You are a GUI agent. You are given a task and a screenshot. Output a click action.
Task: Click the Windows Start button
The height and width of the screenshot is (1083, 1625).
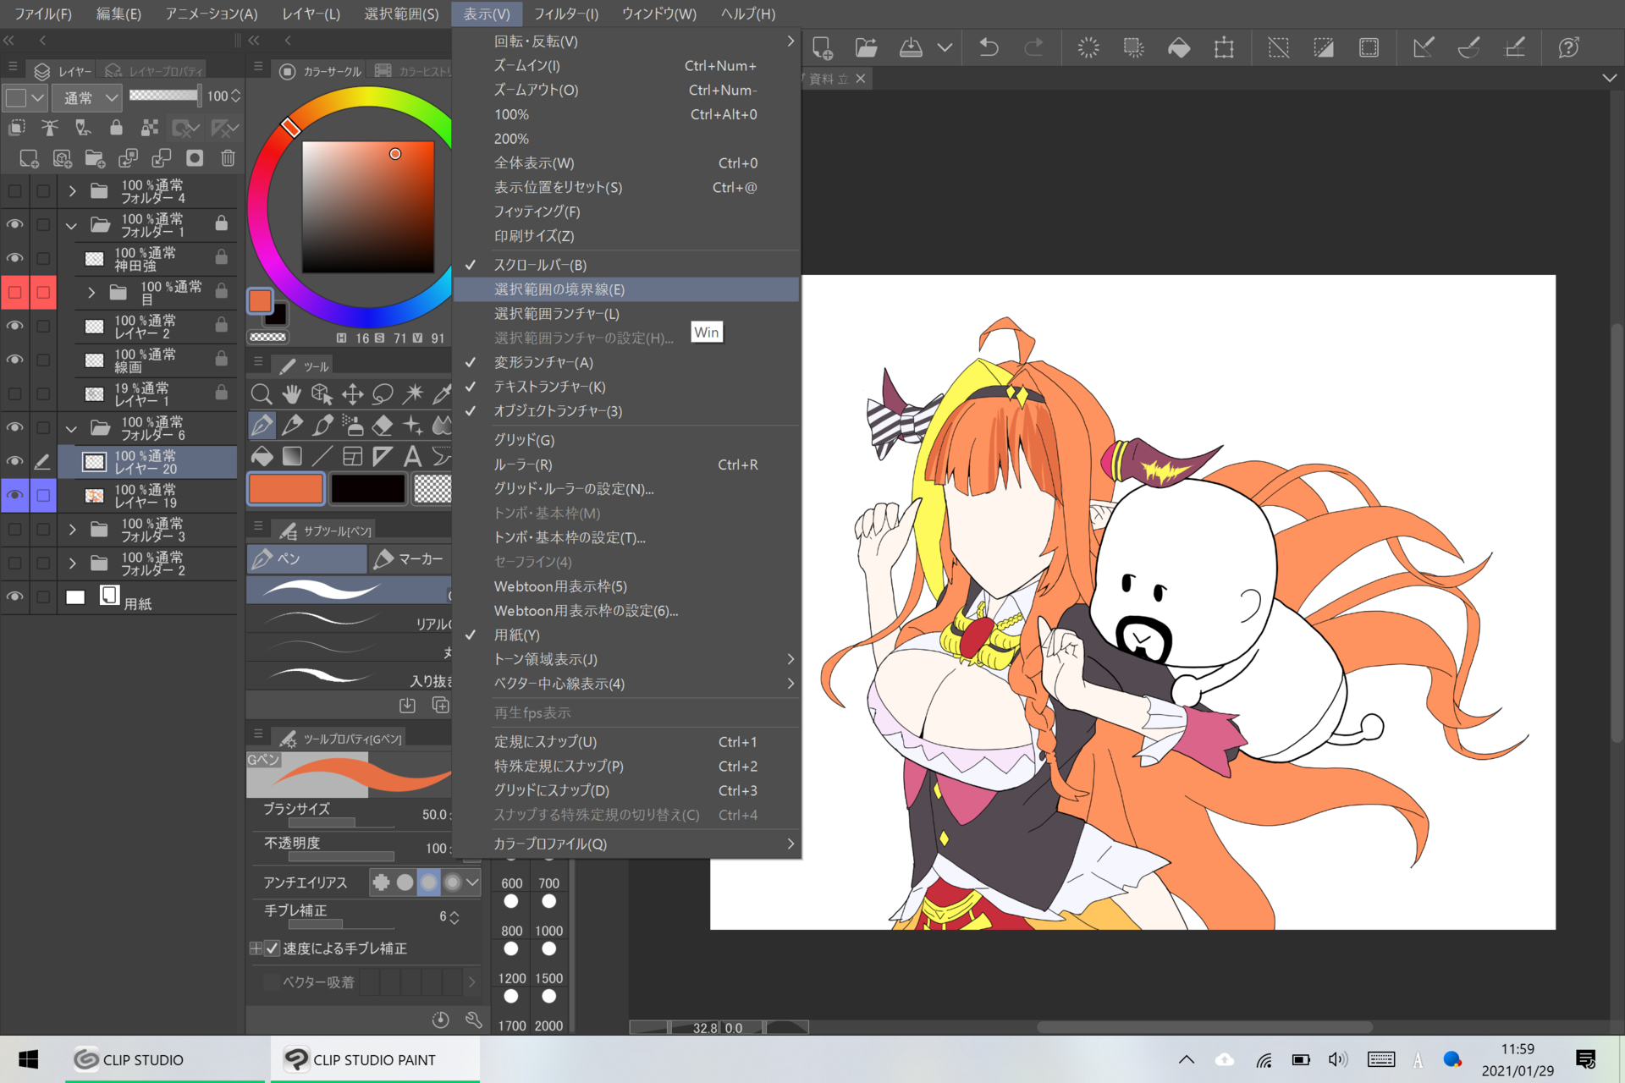(x=28, y=1059)
